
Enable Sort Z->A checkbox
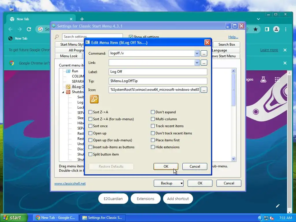coord(90,112)
